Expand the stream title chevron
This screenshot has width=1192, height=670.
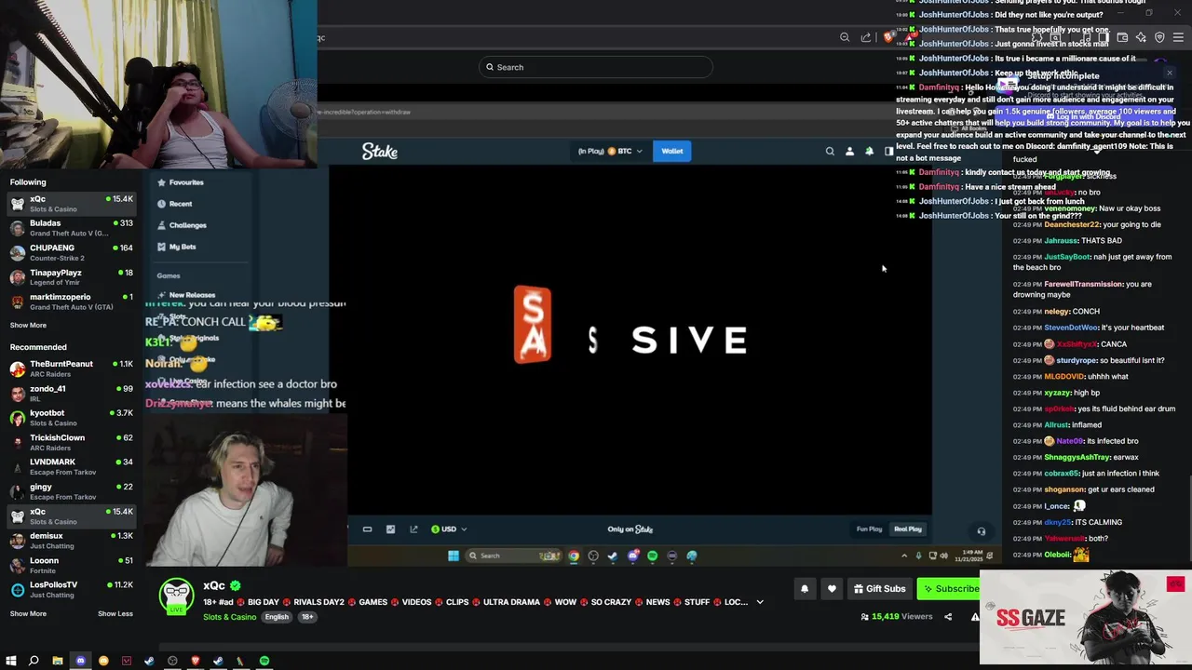tap(760, 602)
